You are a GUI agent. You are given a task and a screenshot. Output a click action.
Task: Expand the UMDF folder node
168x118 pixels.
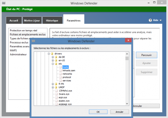pyautogui.click(x=53, y=87)
